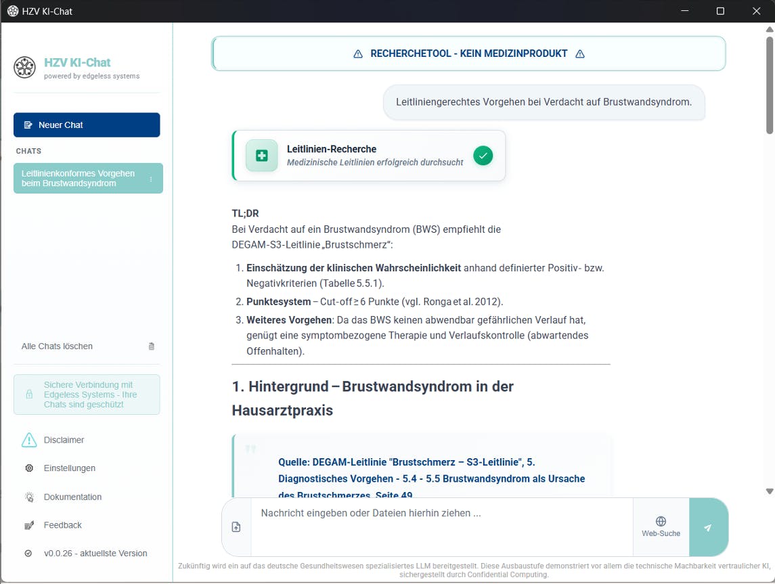The image size is (775, 584).
Task: Open Dokumentation via the lightbulb icon
Action: (29, 497)
